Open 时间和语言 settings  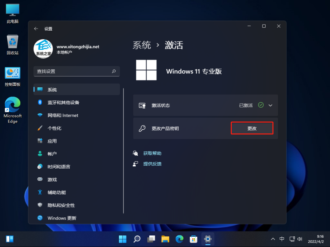point(77,167)
